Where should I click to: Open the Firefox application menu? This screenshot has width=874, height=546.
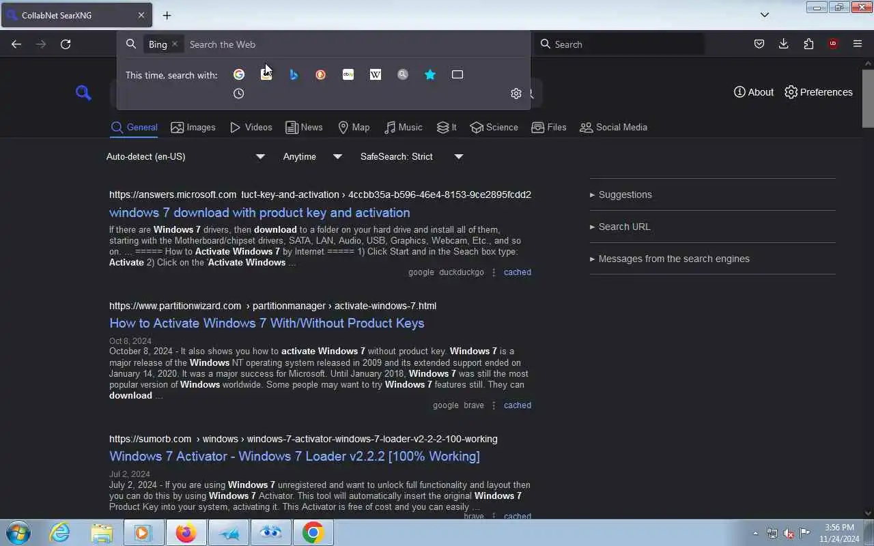(x=858, y=44)
